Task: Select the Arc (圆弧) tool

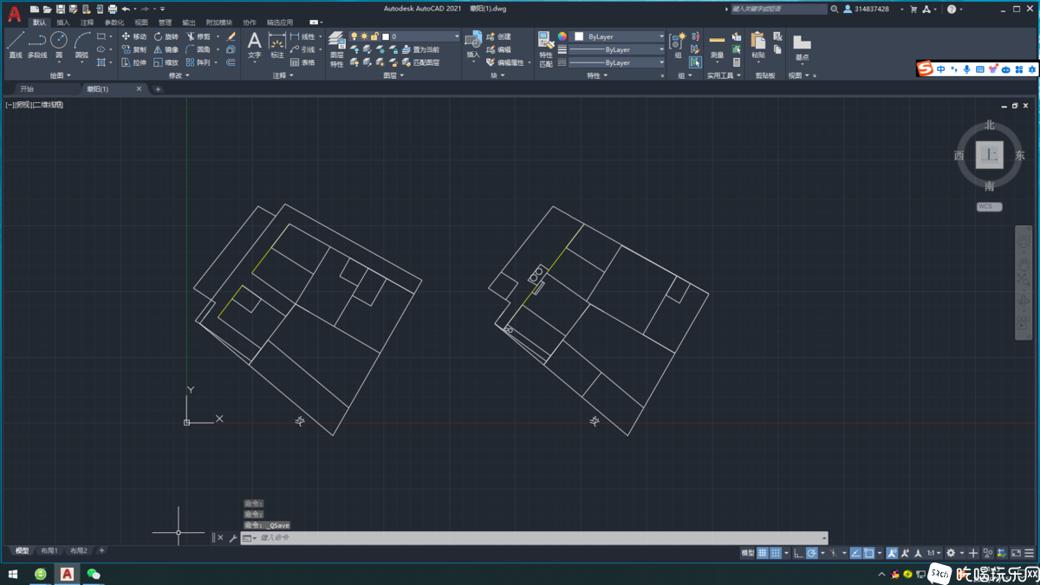Action: (82, 45)
